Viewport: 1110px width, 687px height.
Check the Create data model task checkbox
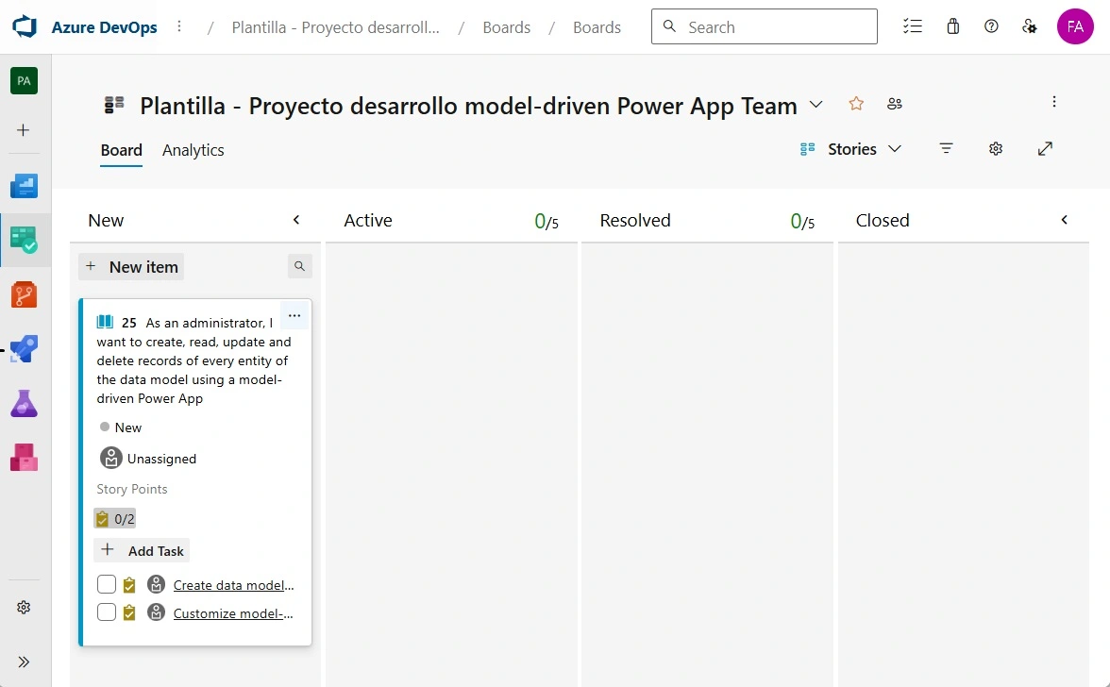pyautogui.click(x=107, y=584)
